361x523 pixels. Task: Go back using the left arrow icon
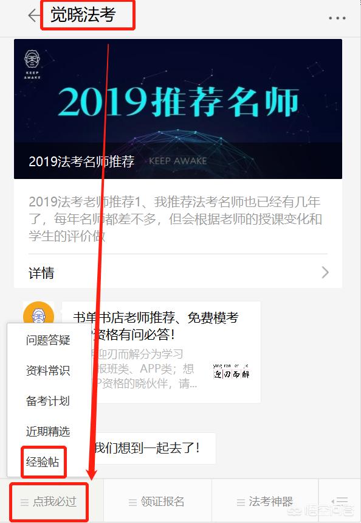pyautogui.click(x=33, y=15)
